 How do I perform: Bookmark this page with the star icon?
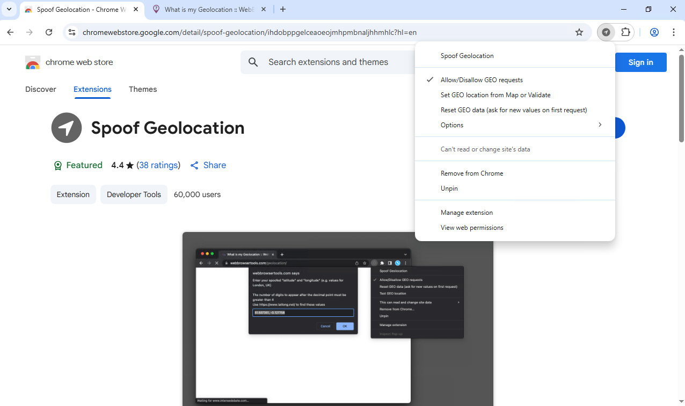coord(579,32)
